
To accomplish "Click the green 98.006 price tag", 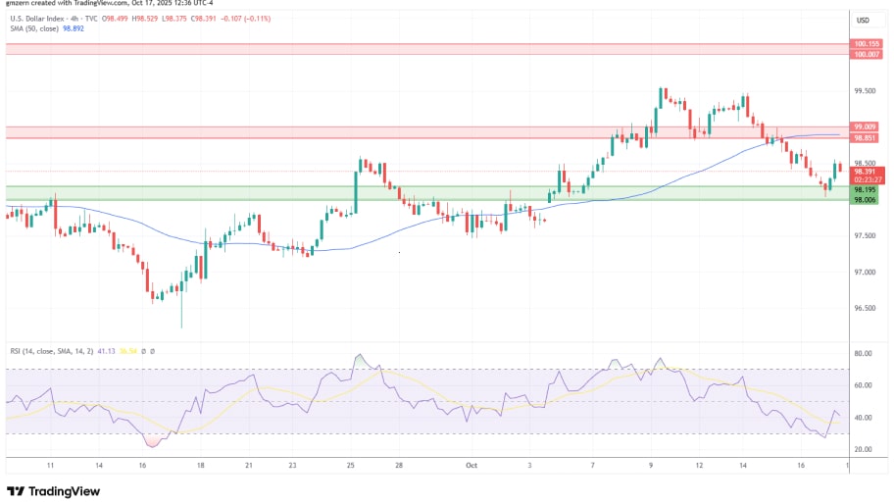I will pyautogui.click(x=864, y=200).
